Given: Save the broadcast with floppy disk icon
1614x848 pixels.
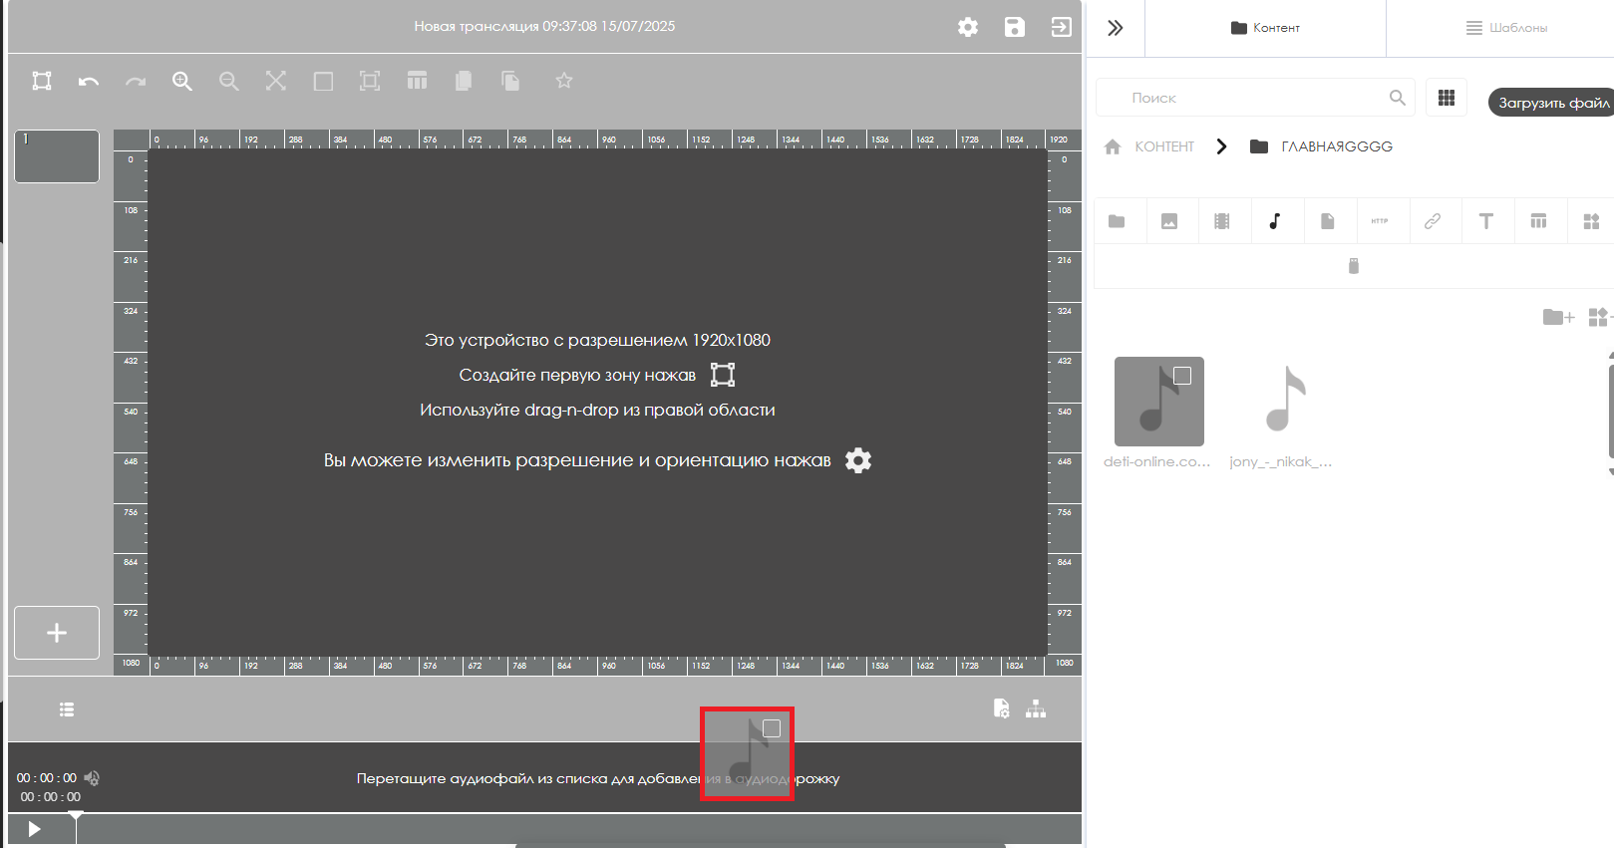Looking at the screenshot, I should 1014,27.
